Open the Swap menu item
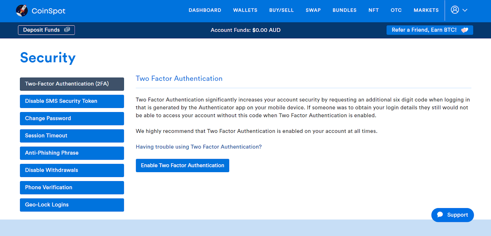This screenshot has width=491, height=236. 313,10
